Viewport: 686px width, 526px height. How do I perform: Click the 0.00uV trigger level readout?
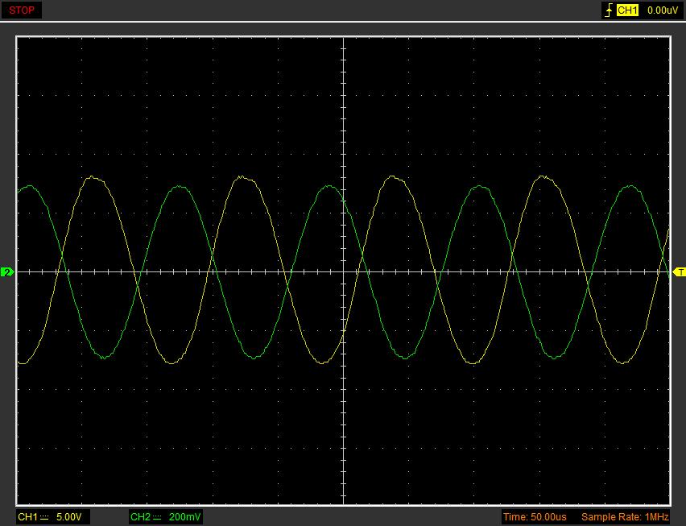[x=662, y=10]
